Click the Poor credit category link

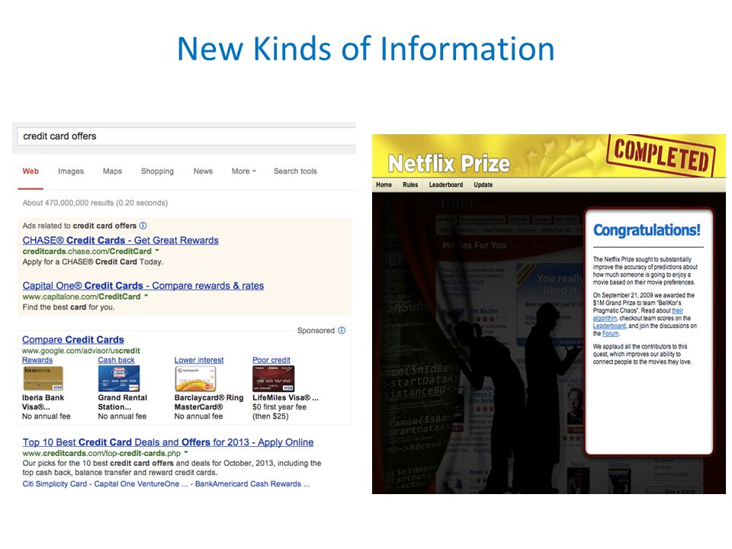pyautogui.click(x=271, y=360)
